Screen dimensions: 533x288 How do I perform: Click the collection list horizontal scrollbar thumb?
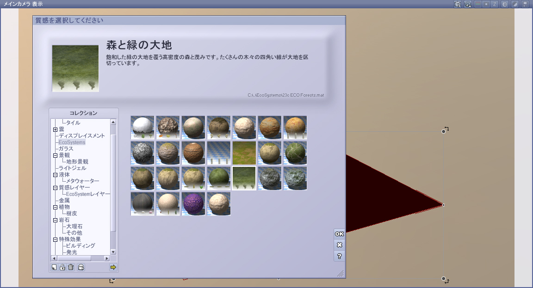pos(74,258)
